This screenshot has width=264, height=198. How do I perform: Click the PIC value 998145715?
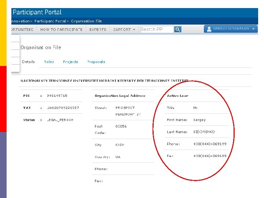[x=57, y=96]
